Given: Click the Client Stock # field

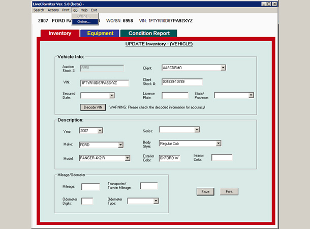Looking at the screenshot, I should pyautogui.click(x=182, y=82).
